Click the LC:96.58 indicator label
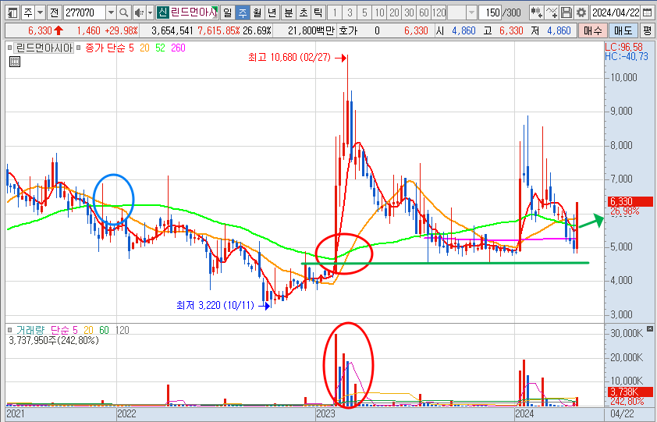Image resolution: width=657 pixels, height=422 pixels. (x=626, y=47)
